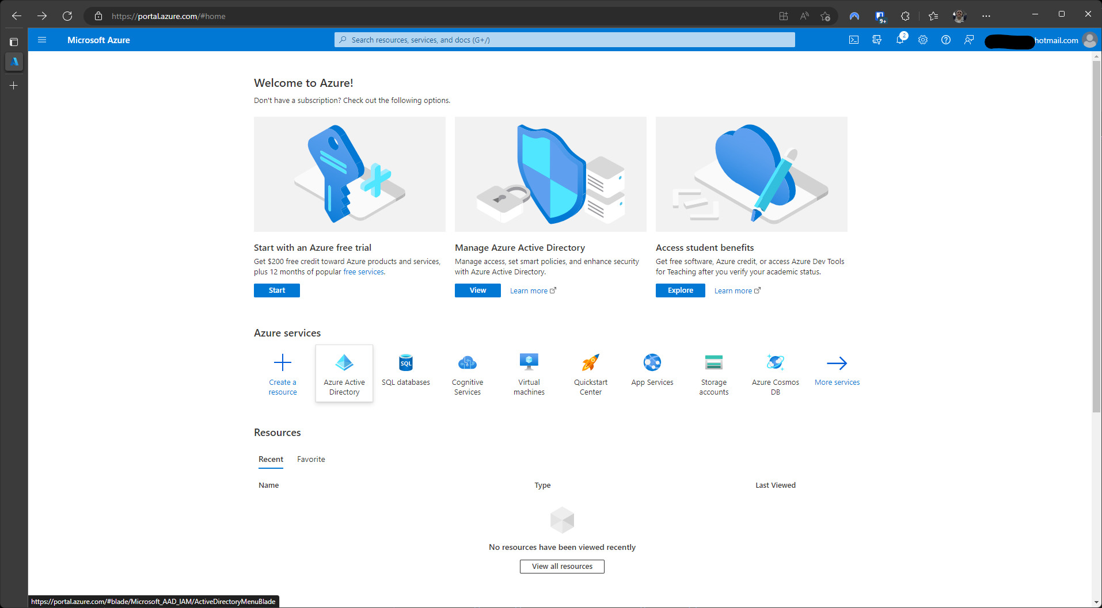This screenshot has height=608, width=1102.
Task: Click the page vertical scrollbar
Action: point(1096,236)
